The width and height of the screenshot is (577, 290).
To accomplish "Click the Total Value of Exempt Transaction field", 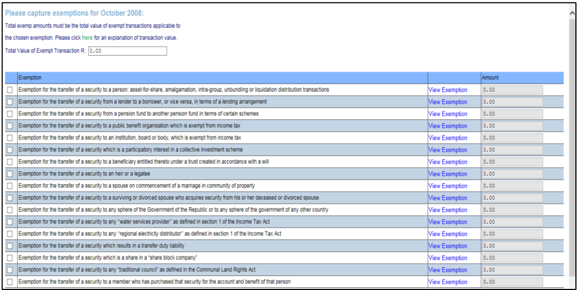I will [127, 51].
